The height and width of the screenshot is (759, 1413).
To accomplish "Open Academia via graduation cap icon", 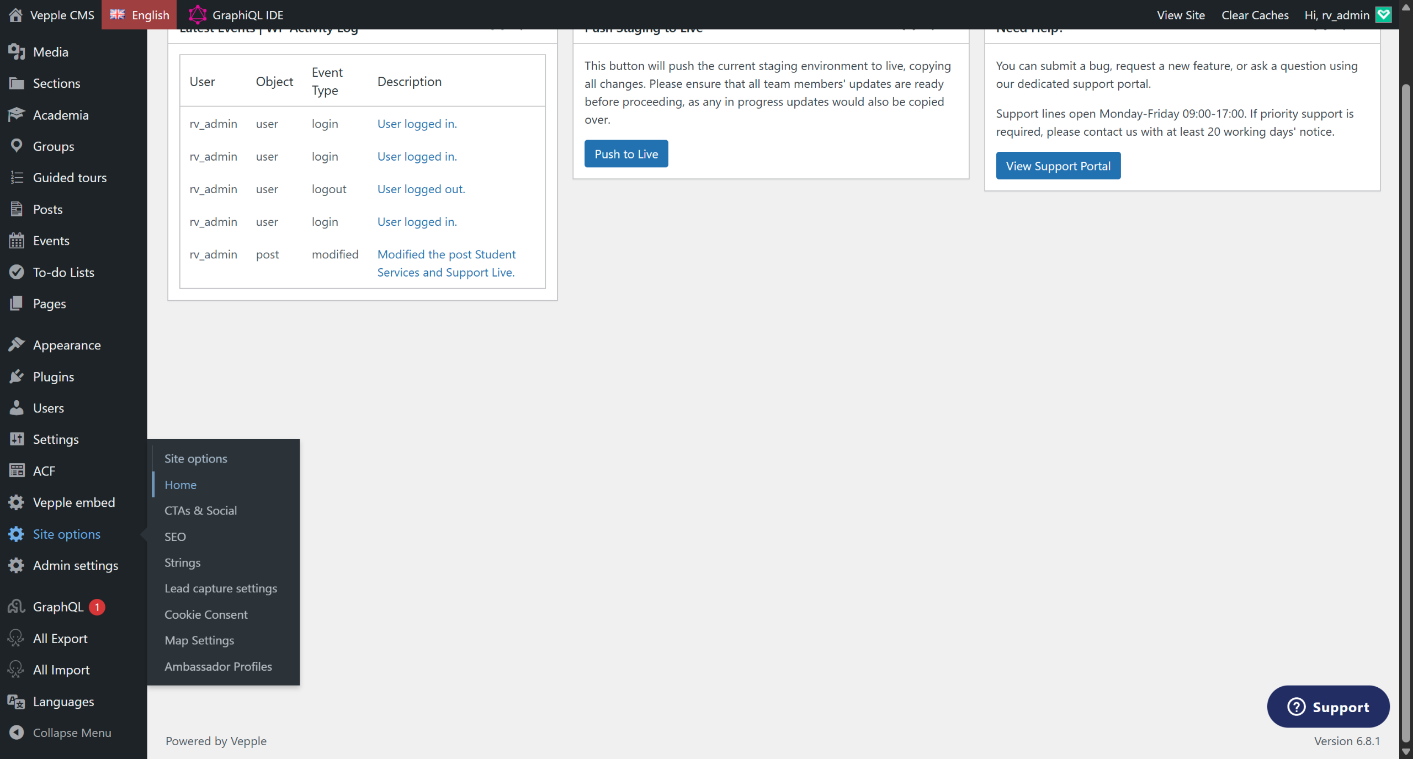I will click(x=17, y=115).
